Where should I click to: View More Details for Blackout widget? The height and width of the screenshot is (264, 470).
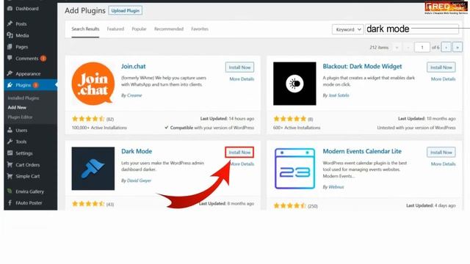coord(443,79)
